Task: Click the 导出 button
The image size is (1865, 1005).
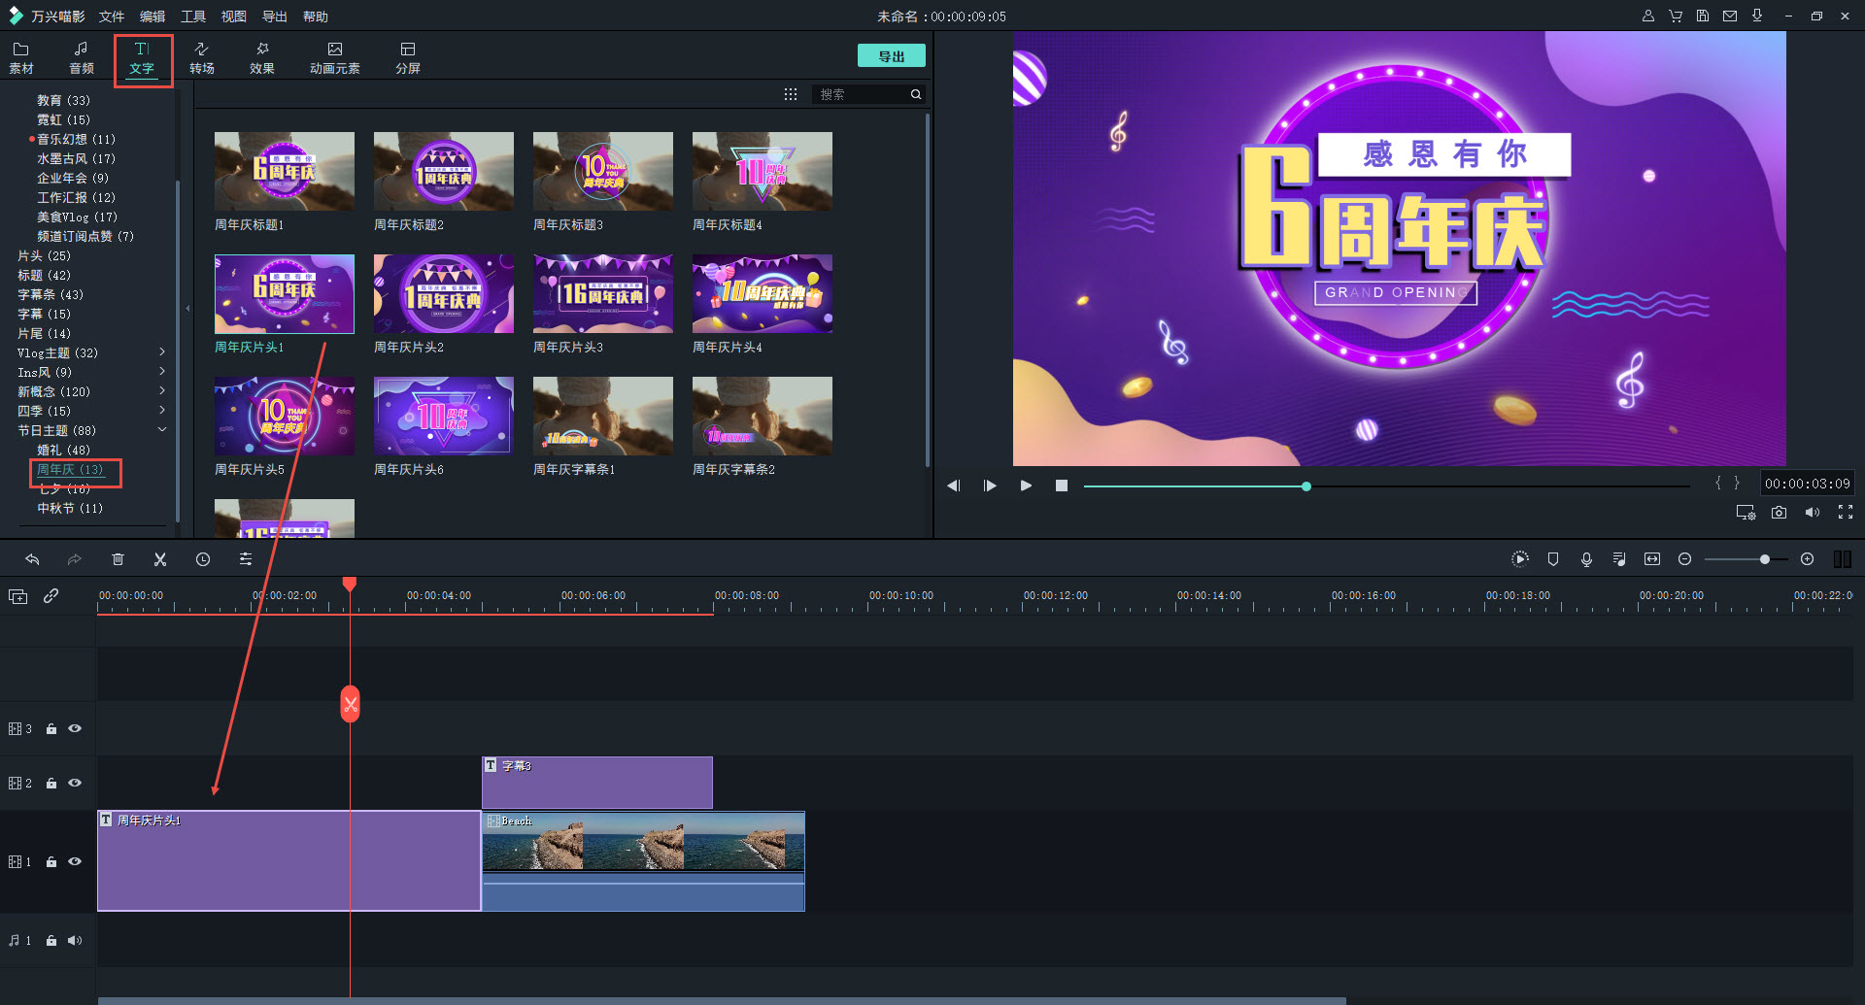Action: [890, 55]
